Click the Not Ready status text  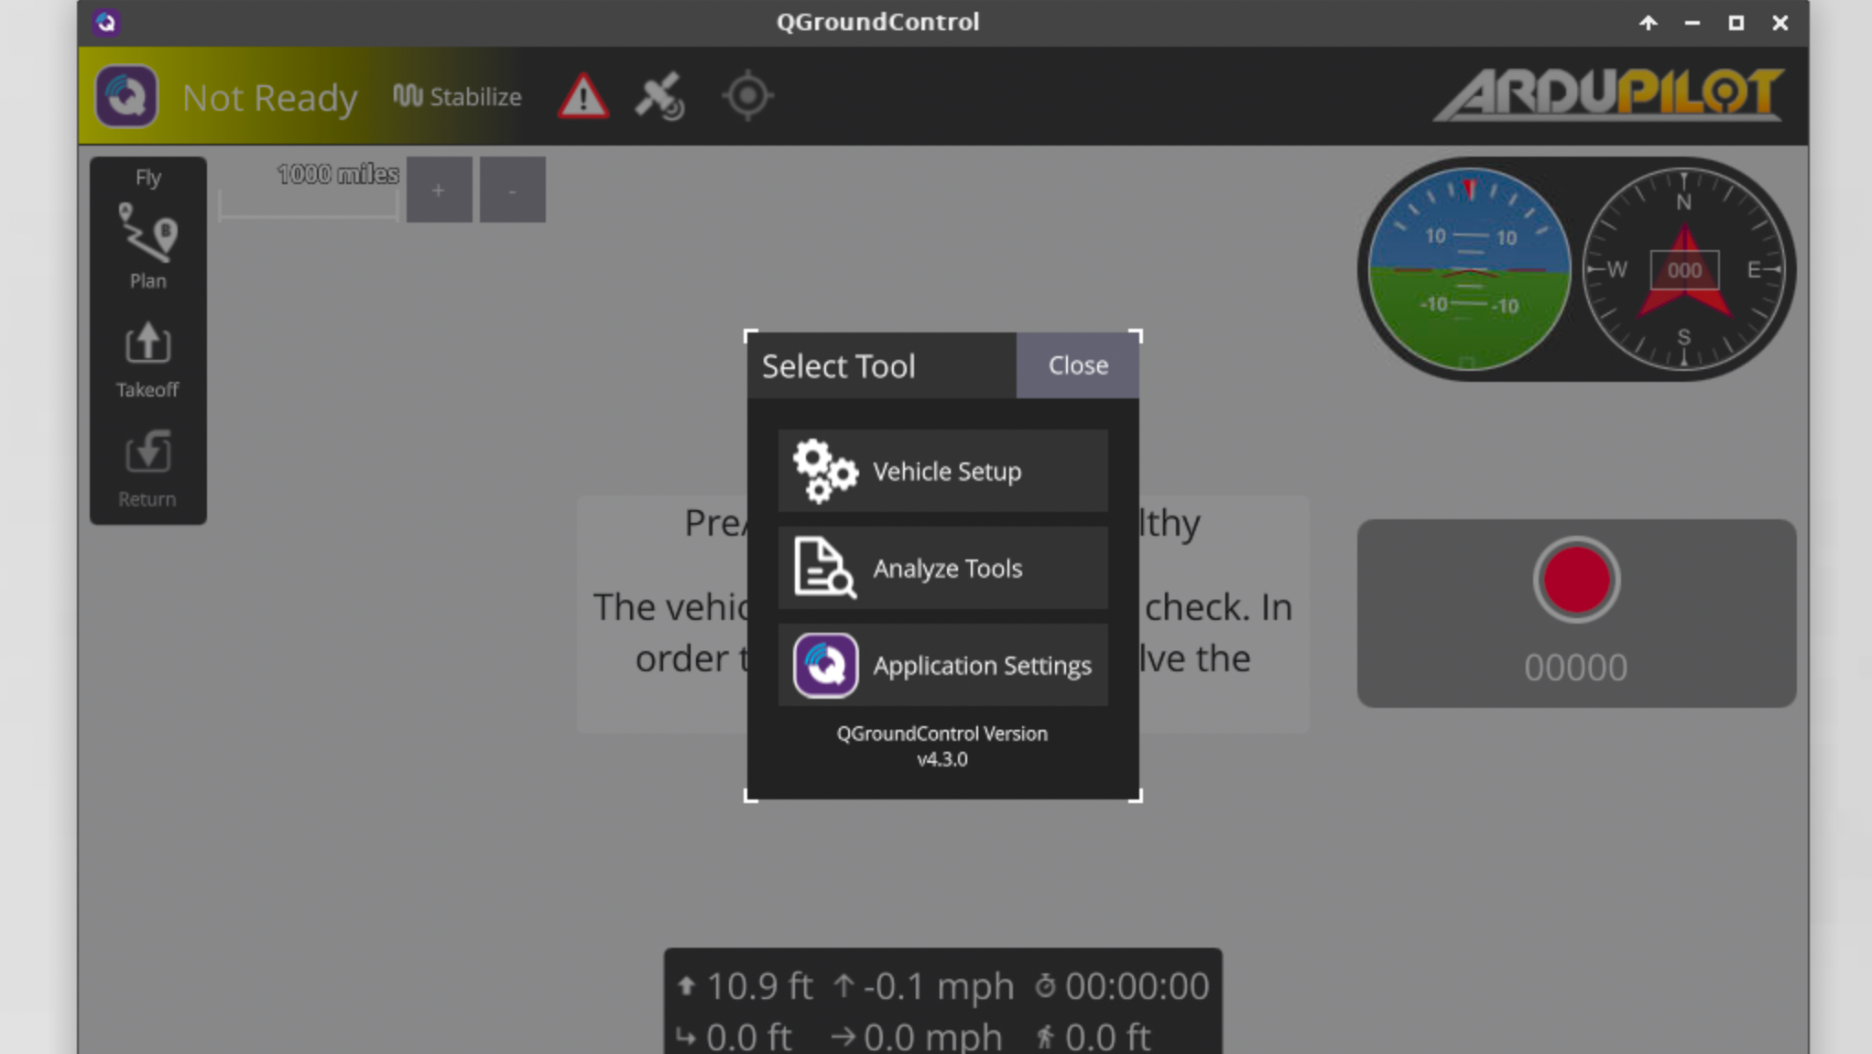pos(269,97)
